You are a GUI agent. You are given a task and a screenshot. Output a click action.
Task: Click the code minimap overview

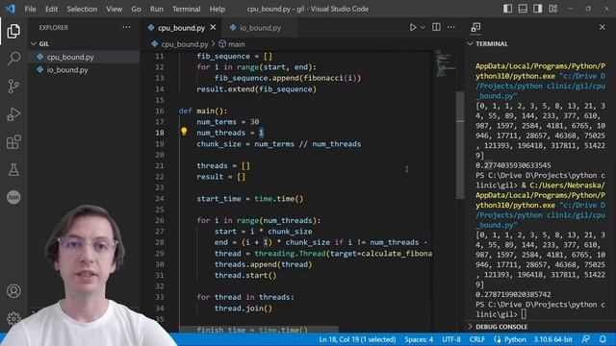pos(445,63)
